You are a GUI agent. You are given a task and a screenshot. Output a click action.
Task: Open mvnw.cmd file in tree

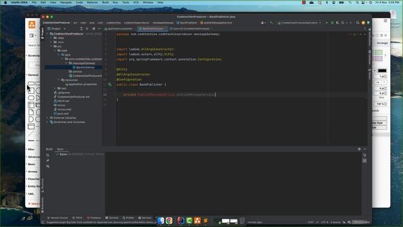[x=62, y=109]
